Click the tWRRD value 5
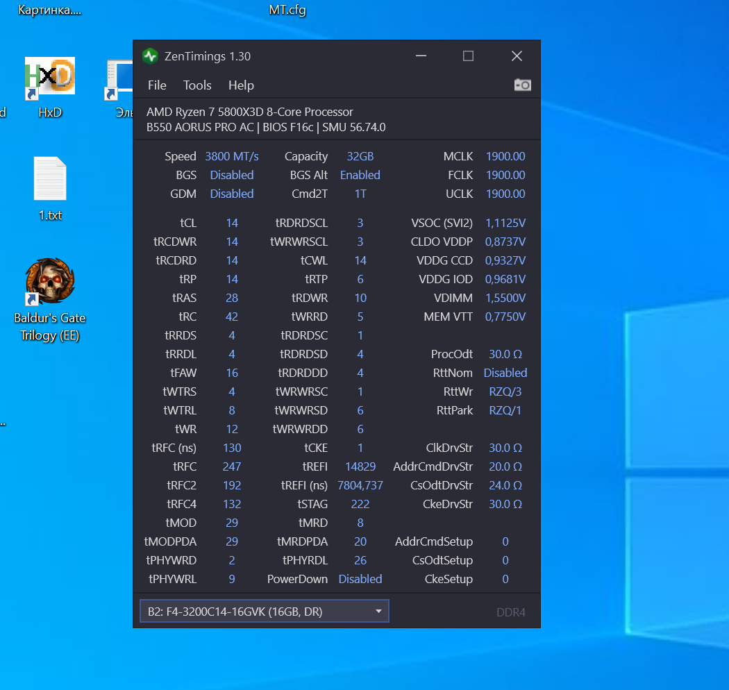This screenshot has width=729, height=690. coord(360,317)
